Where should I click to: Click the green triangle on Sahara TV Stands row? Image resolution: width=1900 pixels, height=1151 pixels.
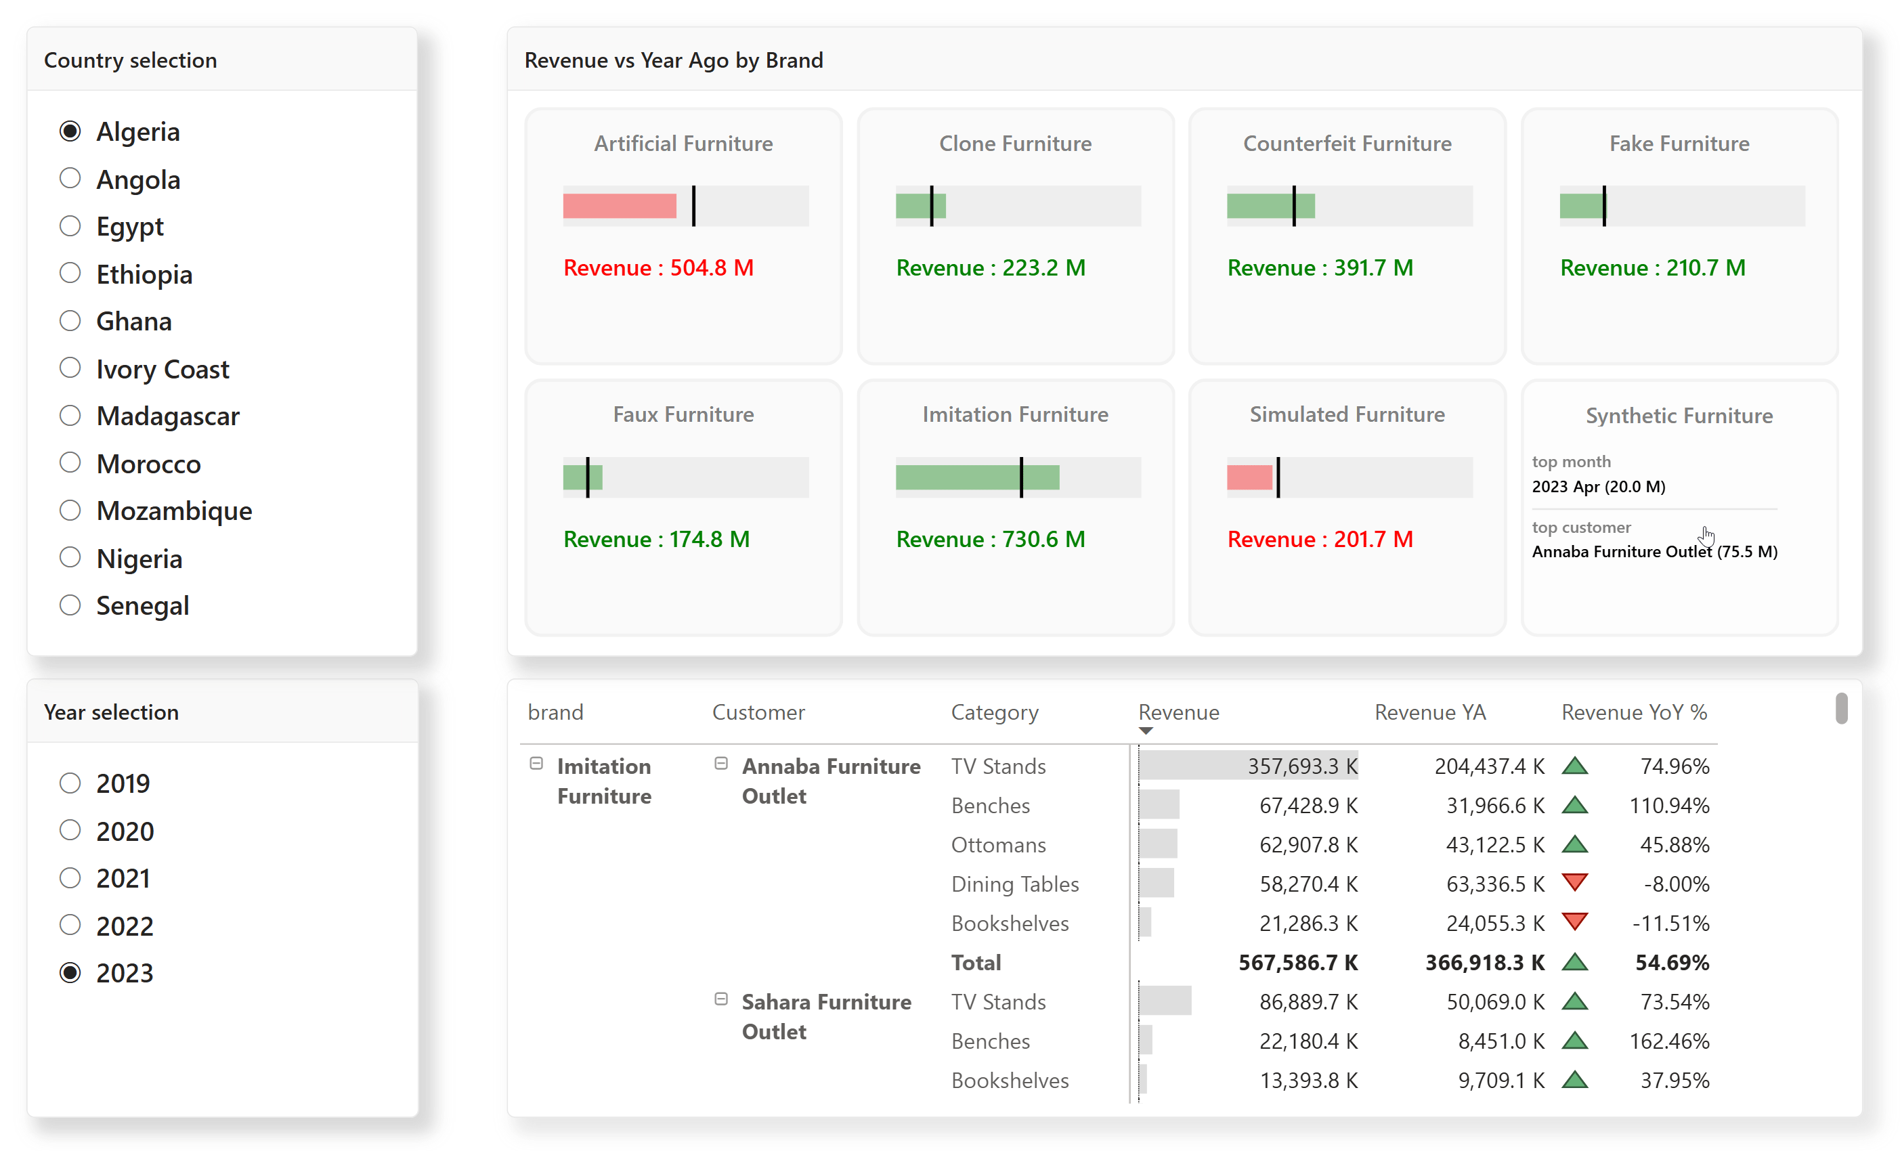coord(1576,1001)
